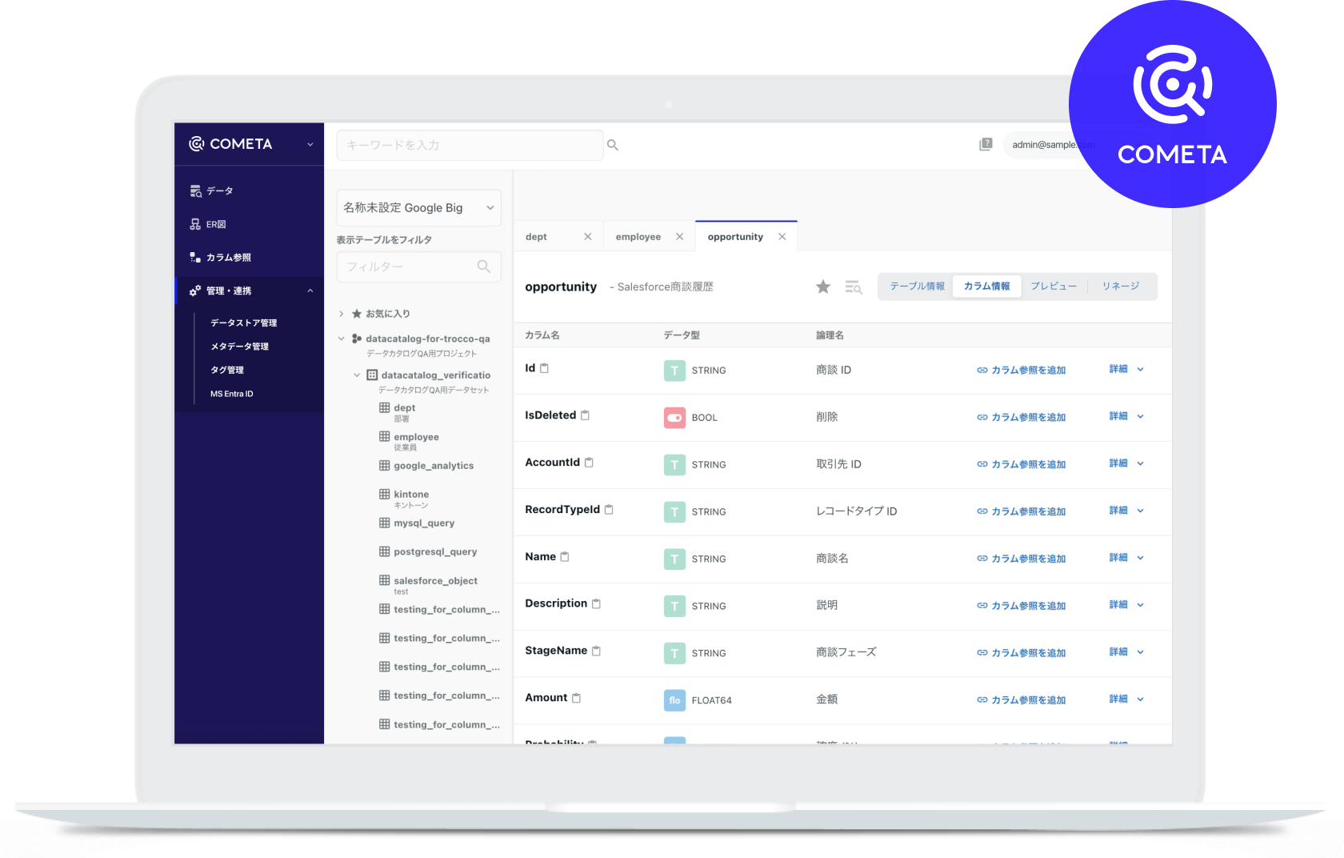Click カラム参照を追加 for the Name column
1344x858 pixels.
coord(1022,559)
